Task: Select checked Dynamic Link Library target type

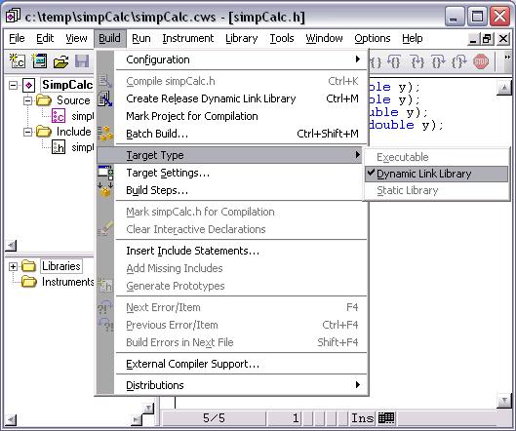Action: pyautogui.click(x=436, y=174)
